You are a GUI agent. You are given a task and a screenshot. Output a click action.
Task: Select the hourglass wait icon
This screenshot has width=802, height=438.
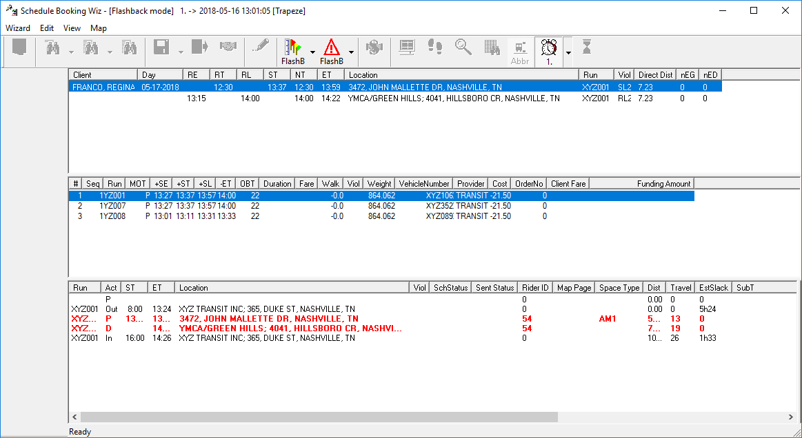586,47
